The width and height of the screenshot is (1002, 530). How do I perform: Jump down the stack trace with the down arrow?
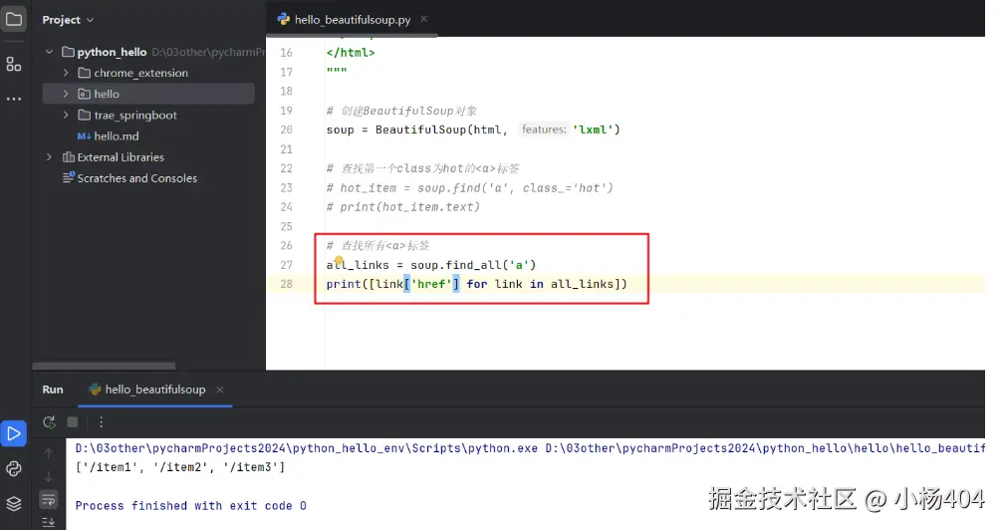[49, 476]
